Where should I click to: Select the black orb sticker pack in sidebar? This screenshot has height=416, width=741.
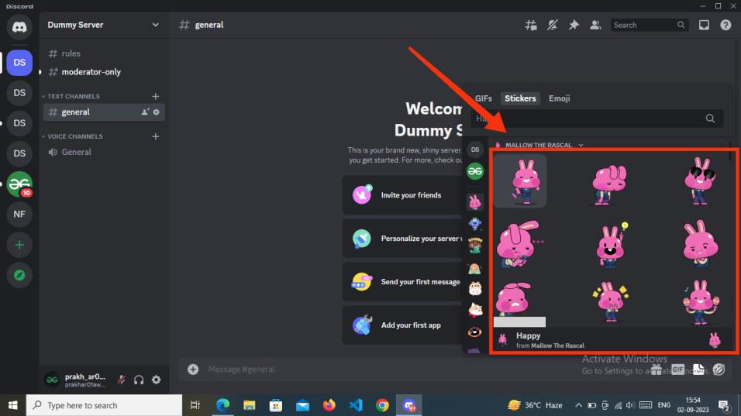point(475,332)
